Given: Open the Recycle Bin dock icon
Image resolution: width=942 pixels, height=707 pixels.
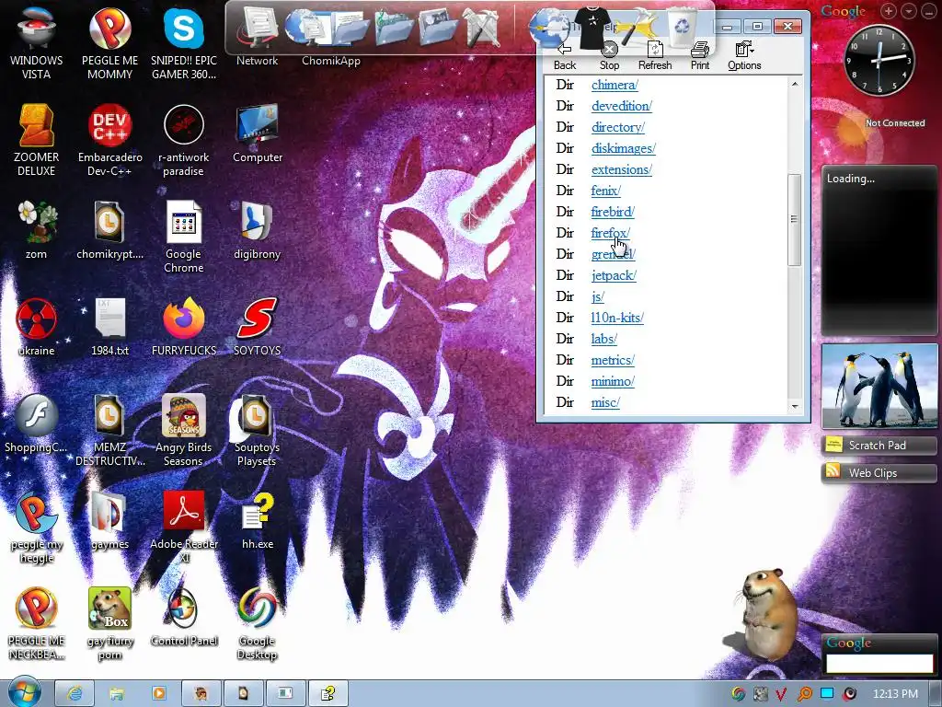Looking at the screenshot, I should point(682,27).
